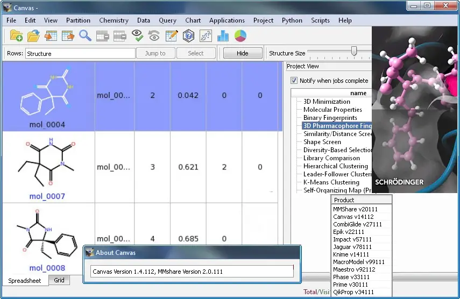
Task: Click Maestro v92112 in Product list
Action: 354,269
